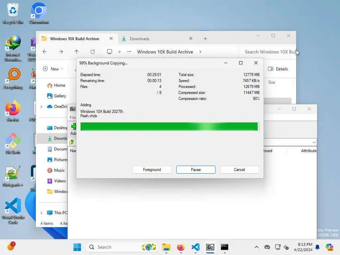Open the Recycle Bin desktop icon
Viewport: 340px width, 255px height.
tap(13, 13)
